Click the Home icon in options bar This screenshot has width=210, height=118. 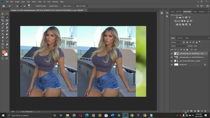point(4,6)
